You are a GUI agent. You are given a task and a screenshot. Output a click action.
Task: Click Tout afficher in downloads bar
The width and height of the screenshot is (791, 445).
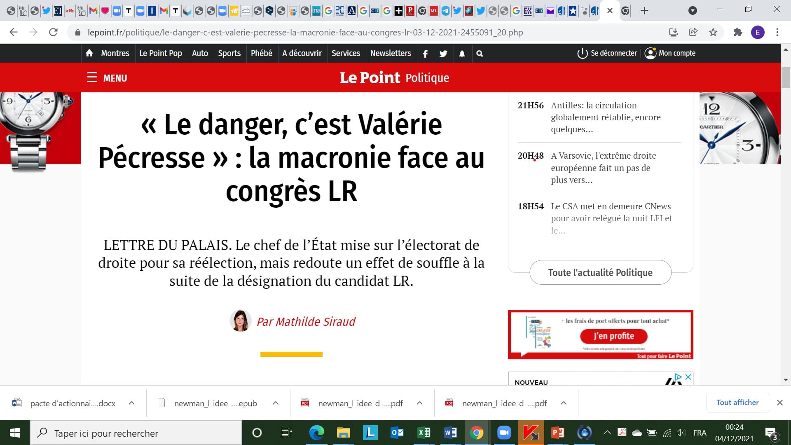pyautogui.click(x=737, y=403)
